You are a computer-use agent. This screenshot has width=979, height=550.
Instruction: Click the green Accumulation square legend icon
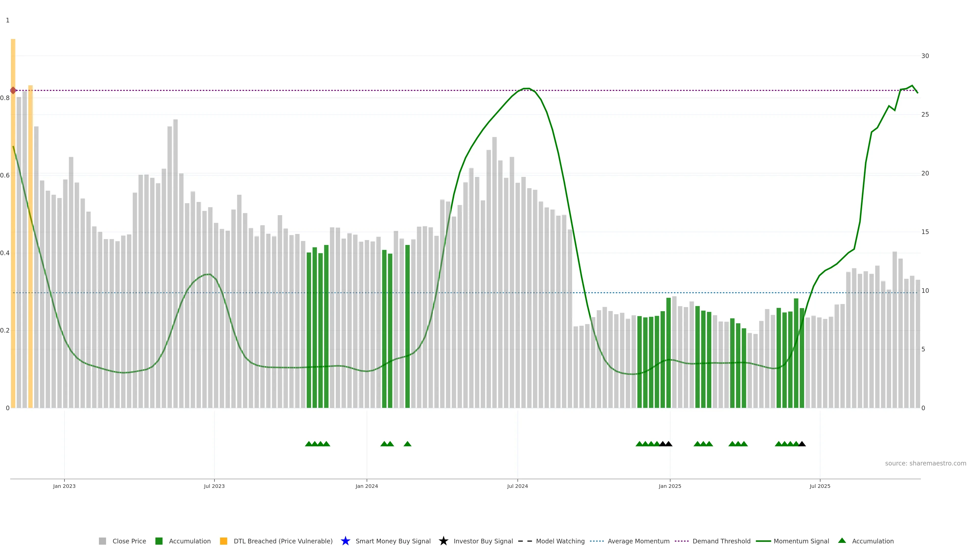(x=159, y=541)
